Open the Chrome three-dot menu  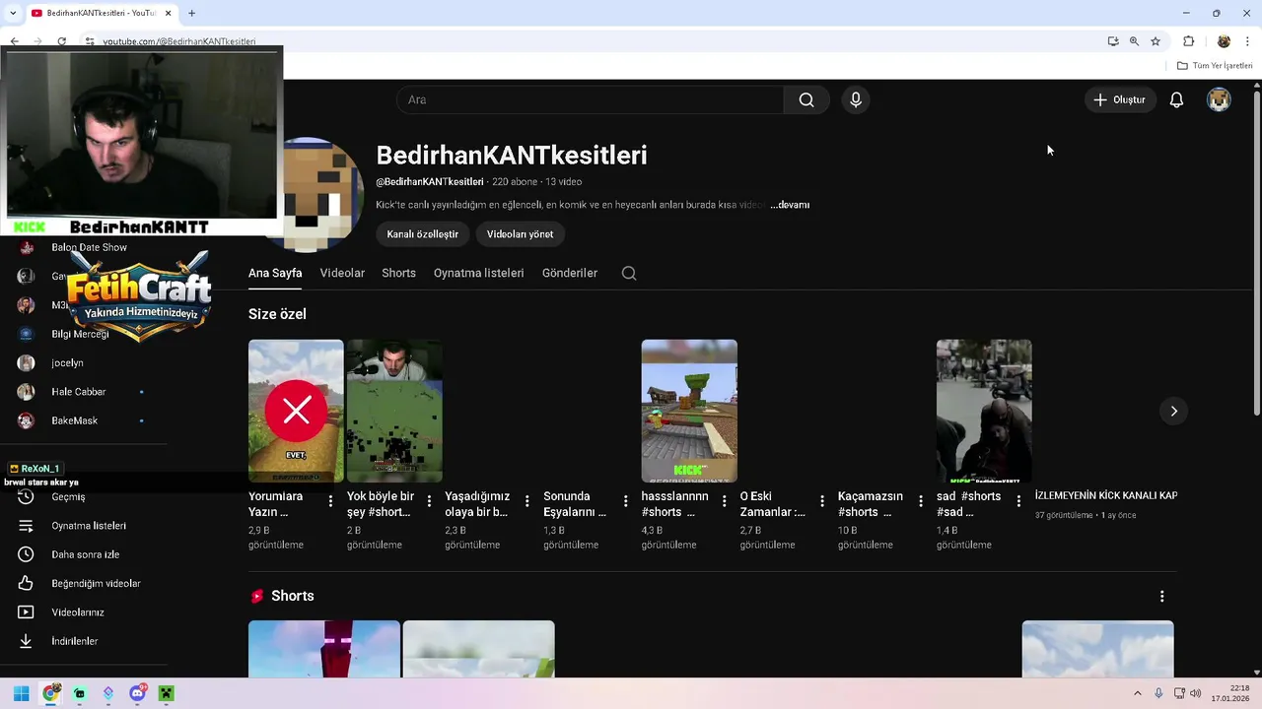tap(1247, 41)
